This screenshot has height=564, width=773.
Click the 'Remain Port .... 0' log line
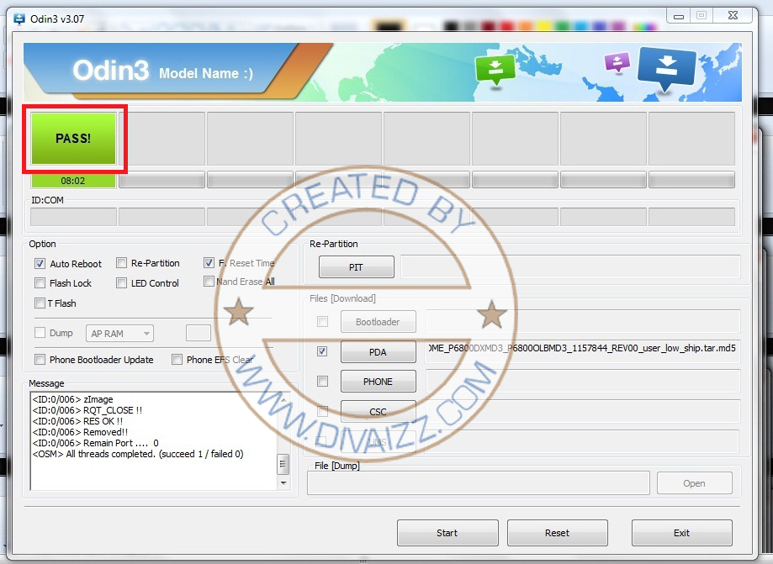[96, 443]
